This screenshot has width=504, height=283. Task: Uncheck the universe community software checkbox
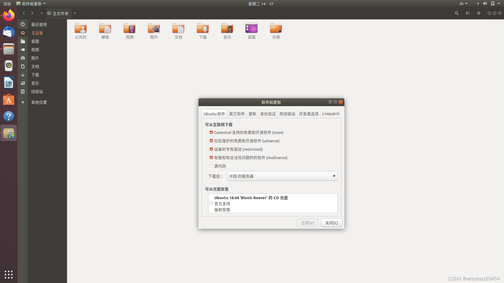[x=211, y=141]
